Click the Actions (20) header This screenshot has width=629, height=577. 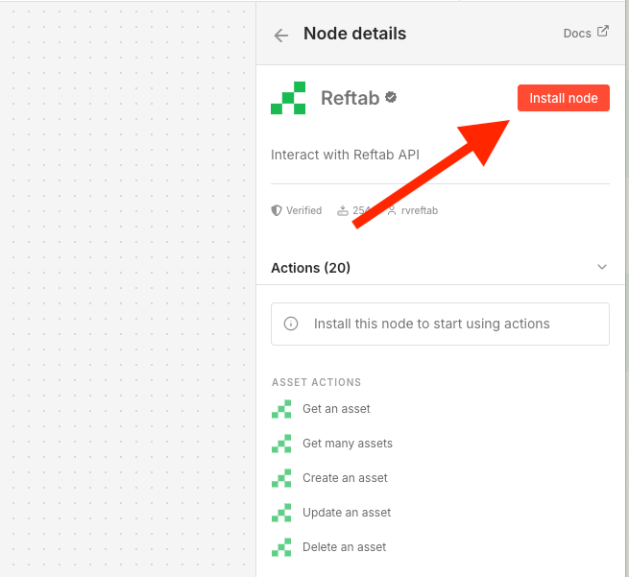311,268
